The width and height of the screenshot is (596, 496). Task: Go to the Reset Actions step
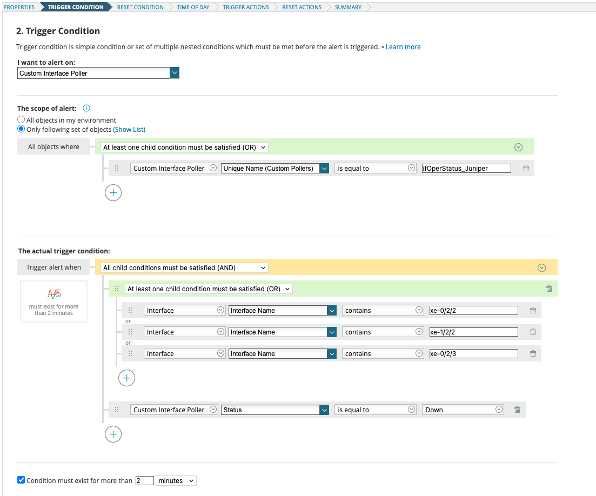click(x=302, y=7)
